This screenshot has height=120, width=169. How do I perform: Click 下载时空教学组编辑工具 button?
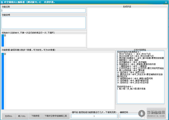(56, 116)
